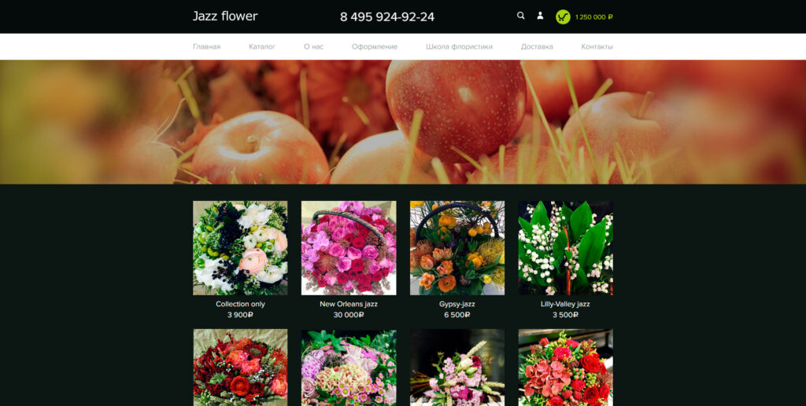Open the Контакты menu item
This screenshot has width=806, height=406.
(x=597, y=46)
